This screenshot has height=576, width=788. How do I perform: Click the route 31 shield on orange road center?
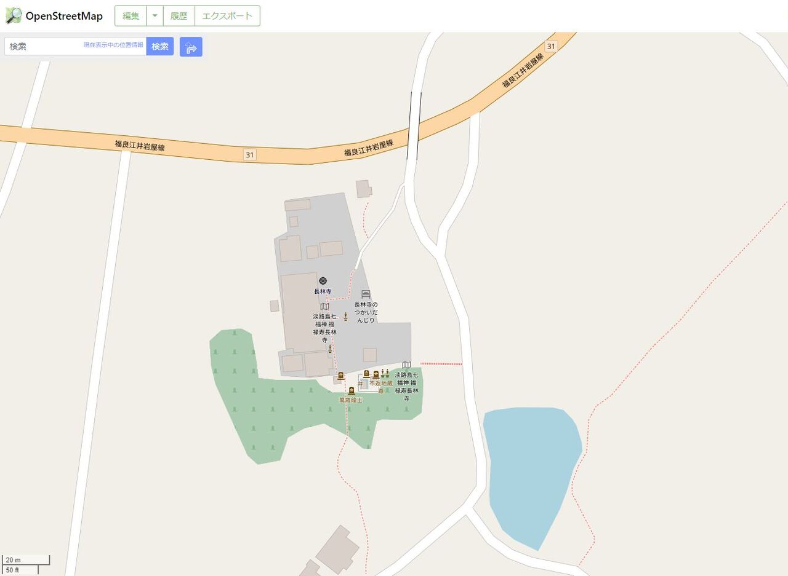pos(249,155)
